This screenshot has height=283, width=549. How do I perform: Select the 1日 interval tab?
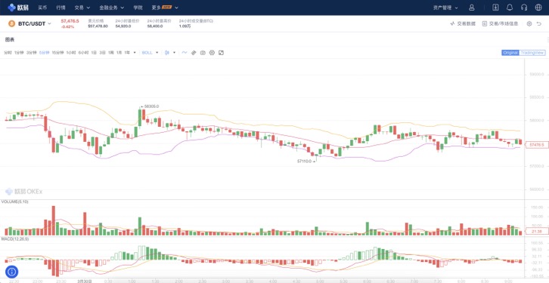pyautogui.click(x=94, y=53)
